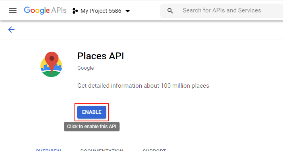This screenshot has width=283, height=151.
Task: Switch to the OVERVIEW tab
Action: (x=48, y=150)
